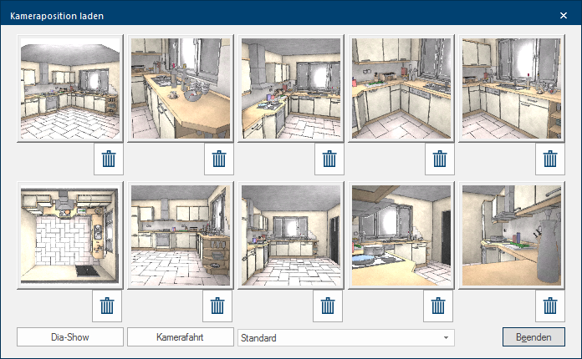This screenshot has height=359, width=582.
Task: Select the top-down floor plan thumbnail
Action: [70, 236]
